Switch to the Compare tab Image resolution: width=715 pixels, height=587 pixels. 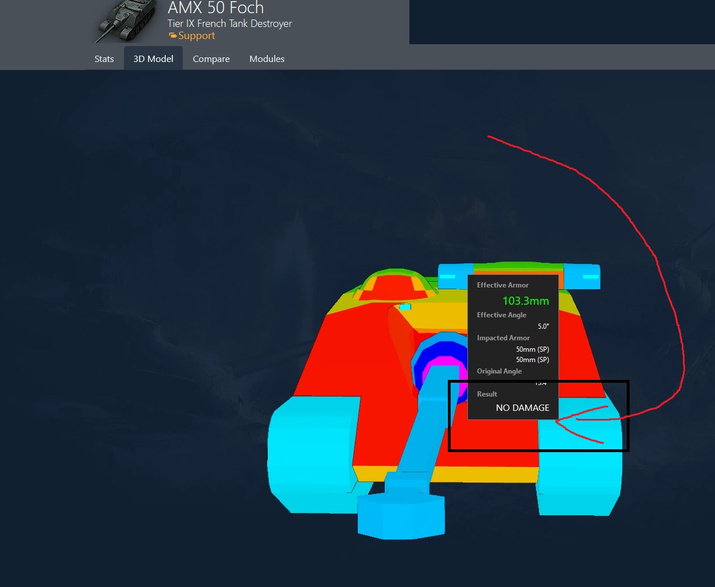(211, 59)
